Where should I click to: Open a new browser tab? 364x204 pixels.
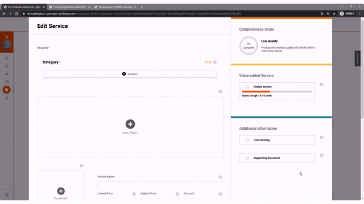tap(142, 7)
